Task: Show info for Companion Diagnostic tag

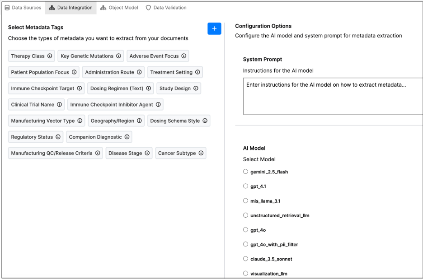Action: (127, 137)
